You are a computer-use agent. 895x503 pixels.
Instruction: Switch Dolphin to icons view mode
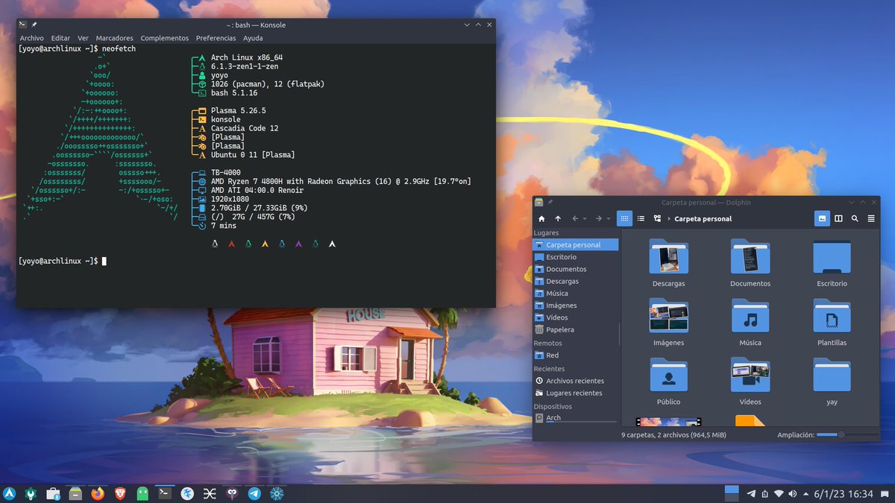coord(624,218)
